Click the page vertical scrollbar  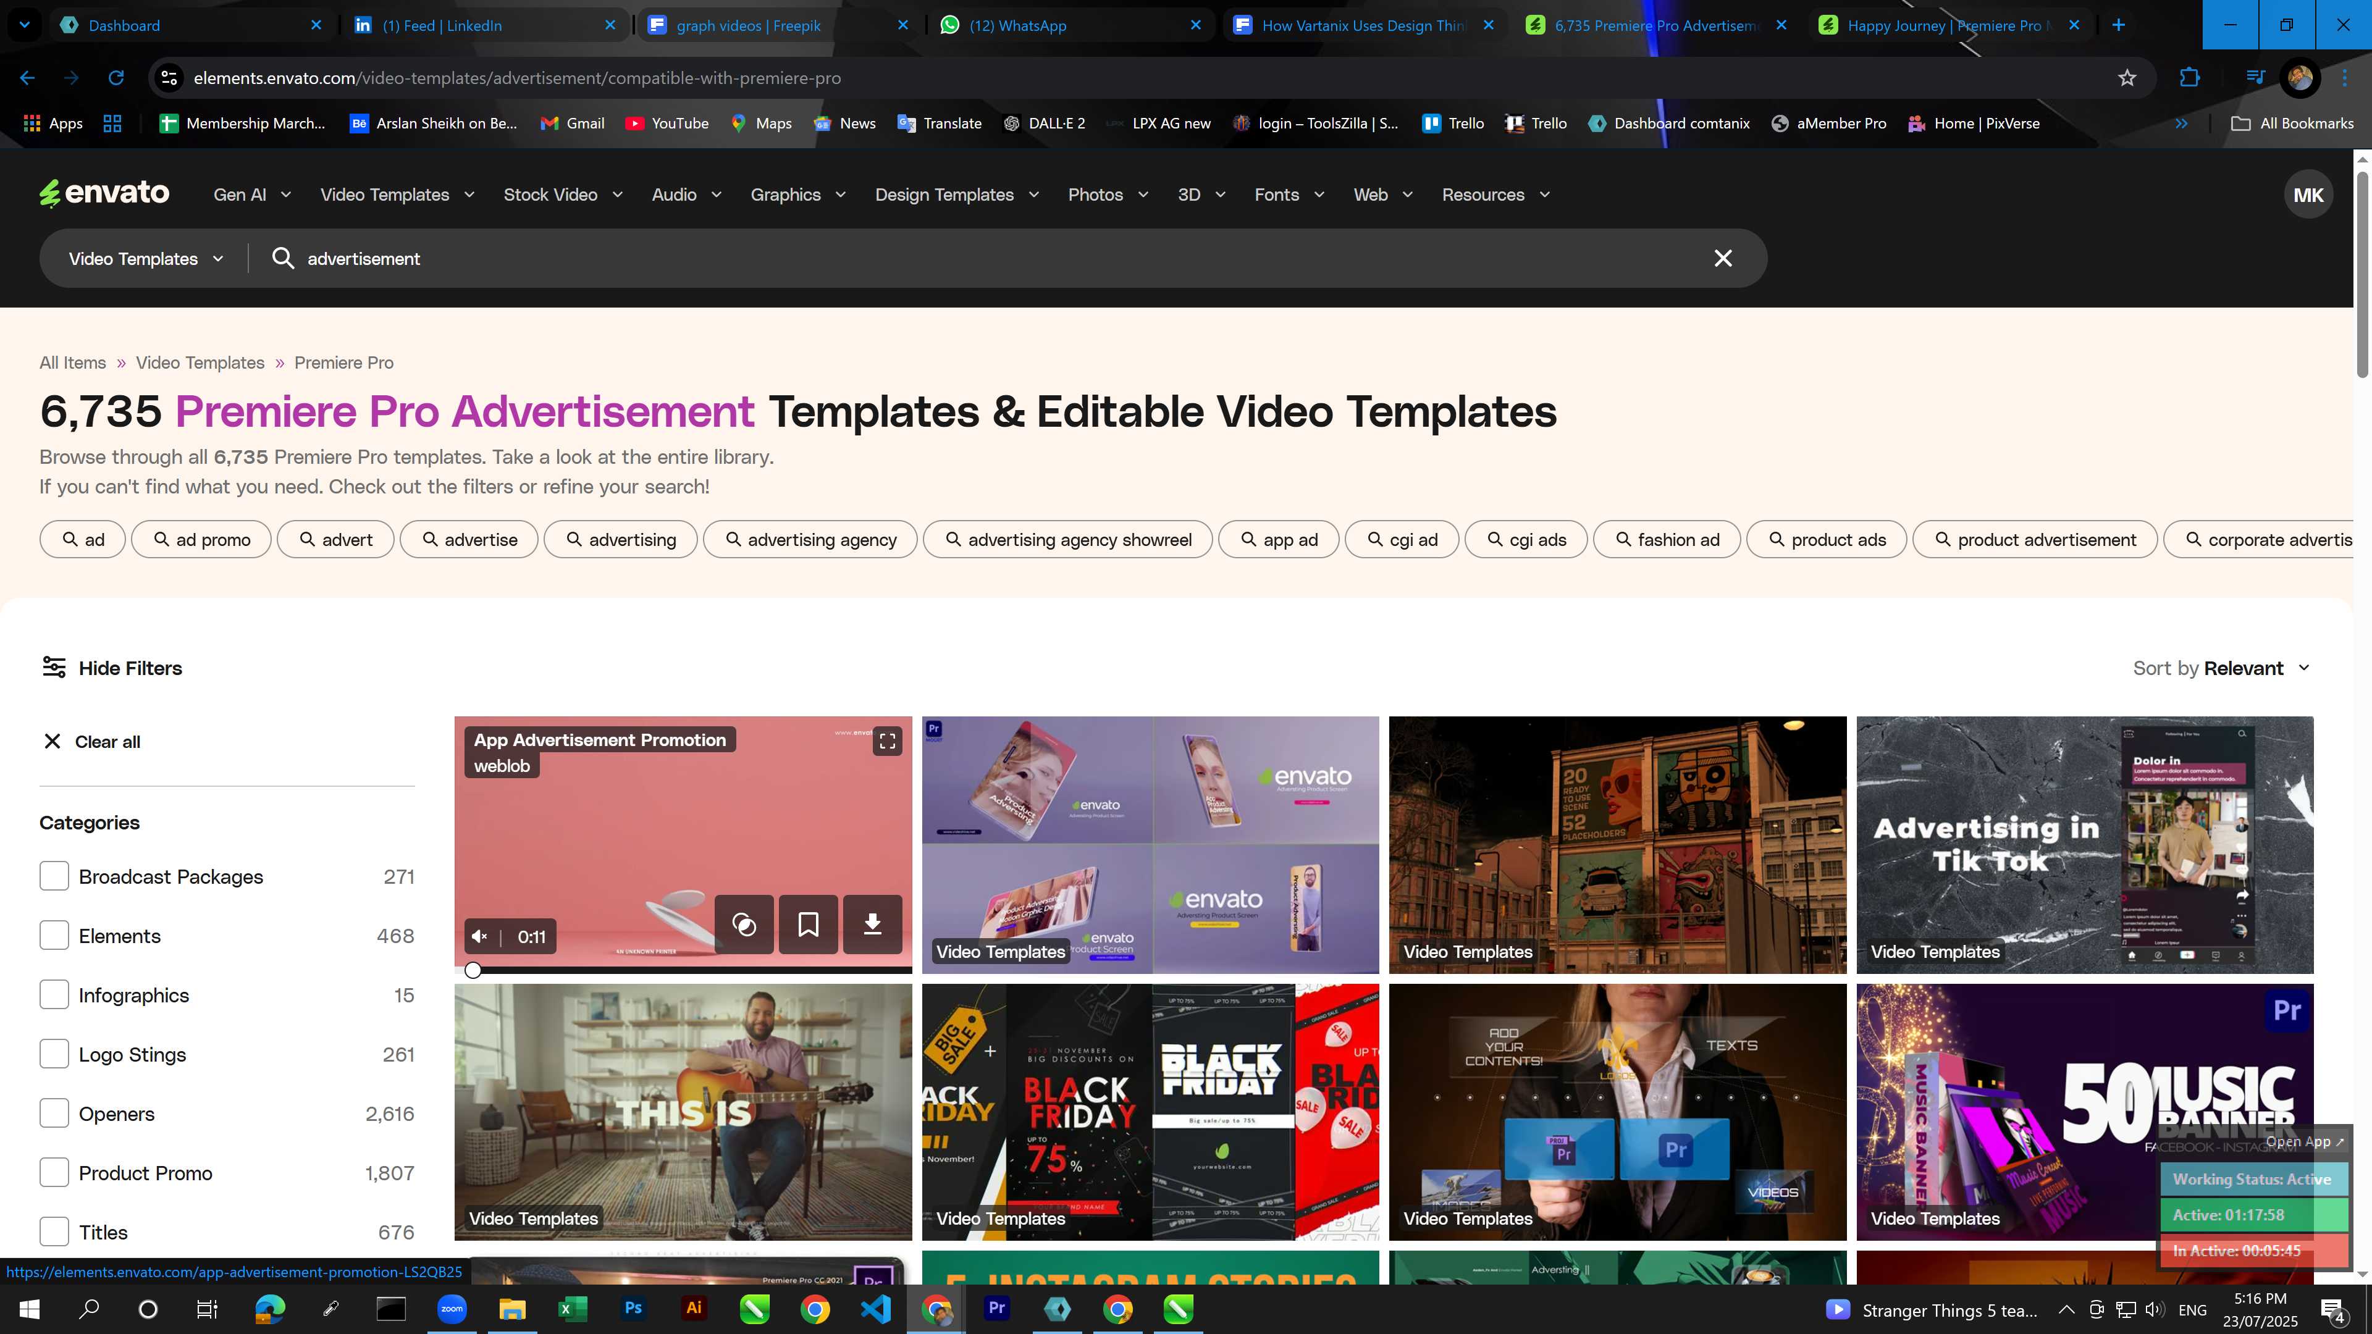[2362, 274]
